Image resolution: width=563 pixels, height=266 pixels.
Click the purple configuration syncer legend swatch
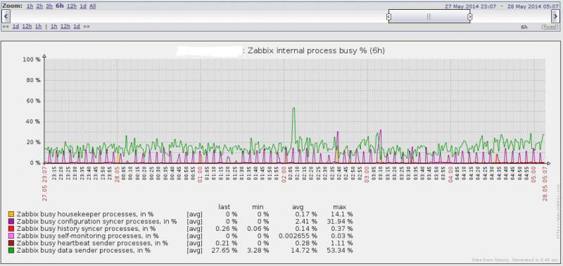11,222
